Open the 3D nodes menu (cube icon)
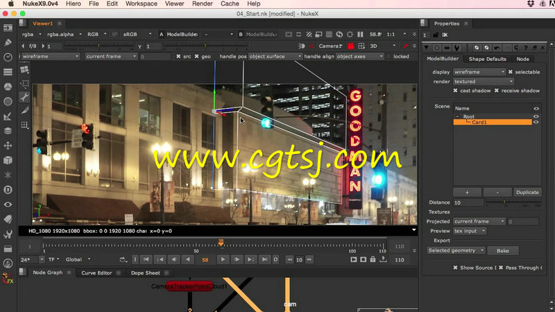The height and width of the screenshot is (312, 555). click(x=8, y=160)
